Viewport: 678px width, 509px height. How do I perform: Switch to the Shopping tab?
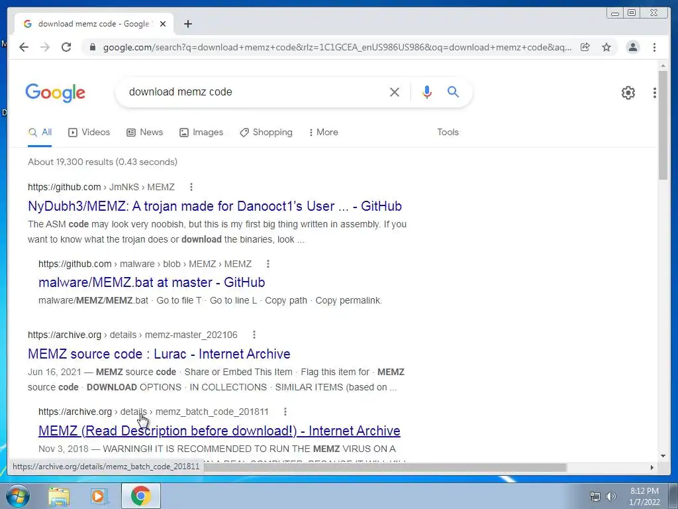tap(266, 132)
